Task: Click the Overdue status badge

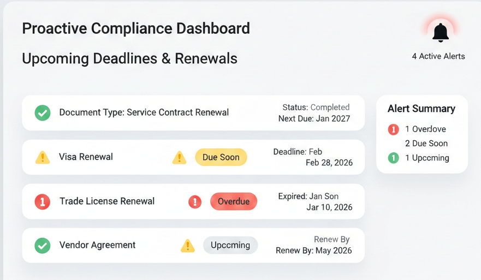Action: click(234, 201)
